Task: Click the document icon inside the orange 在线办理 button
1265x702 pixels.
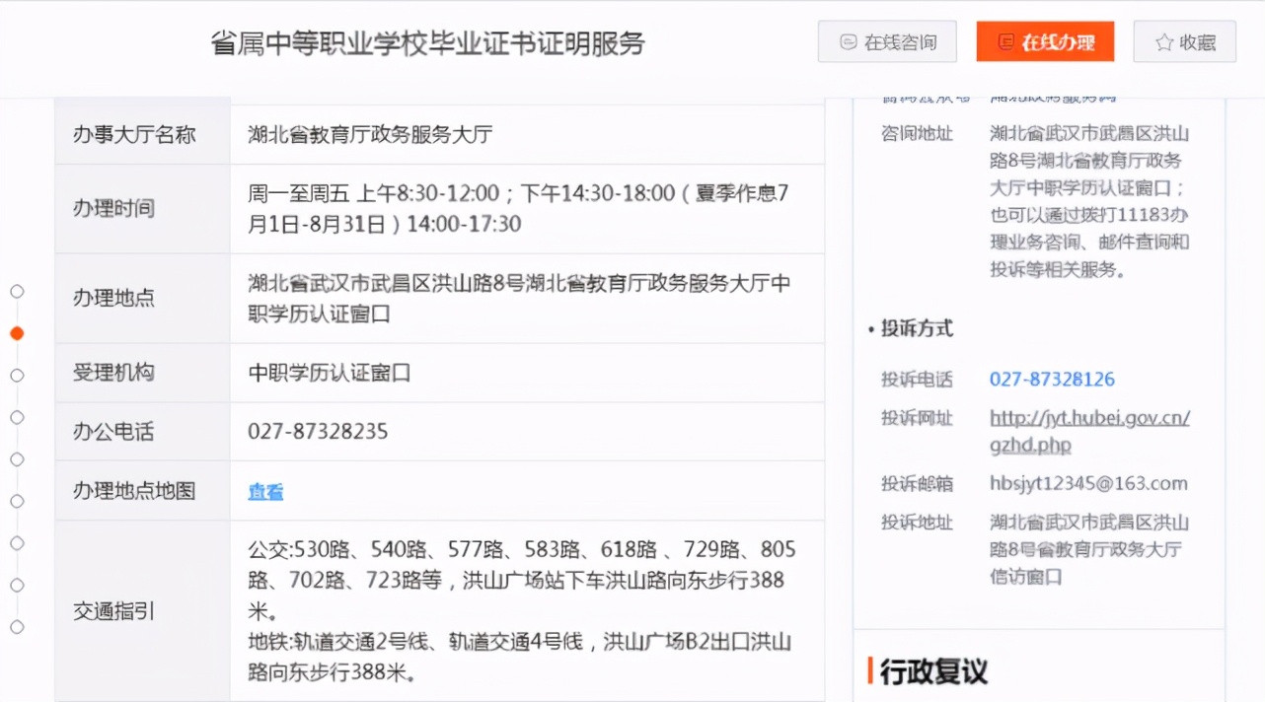Action: [1005, 41]
